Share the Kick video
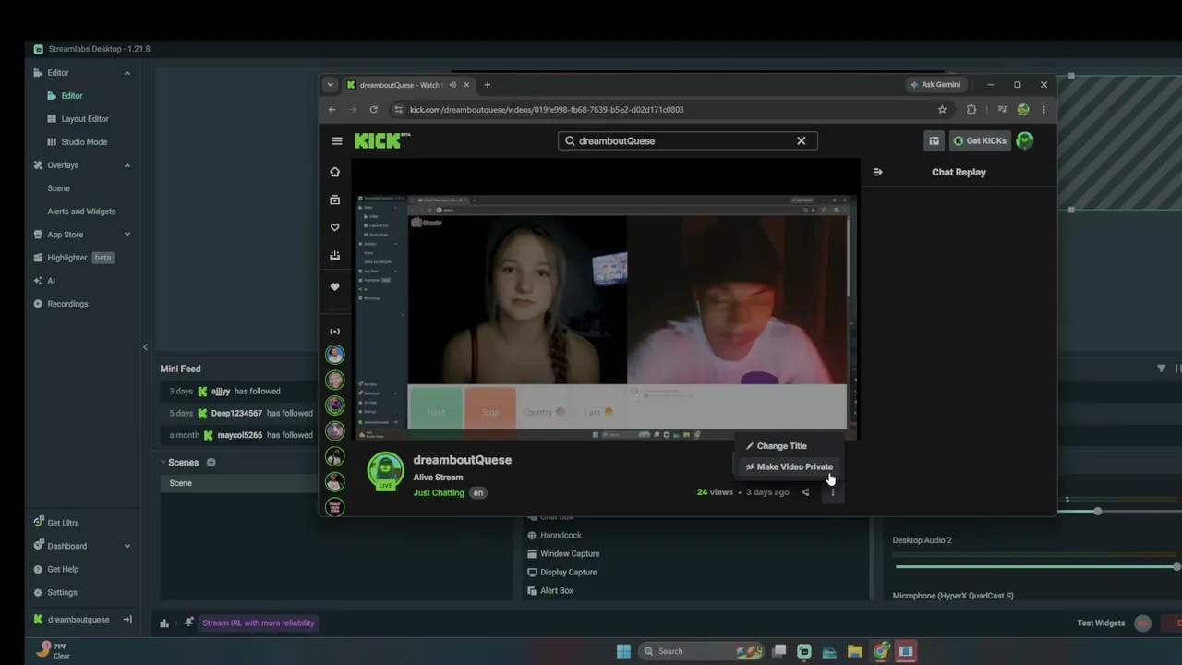Image resolution: width=1182 pixels, height=665 pixels. pos(805,492)
